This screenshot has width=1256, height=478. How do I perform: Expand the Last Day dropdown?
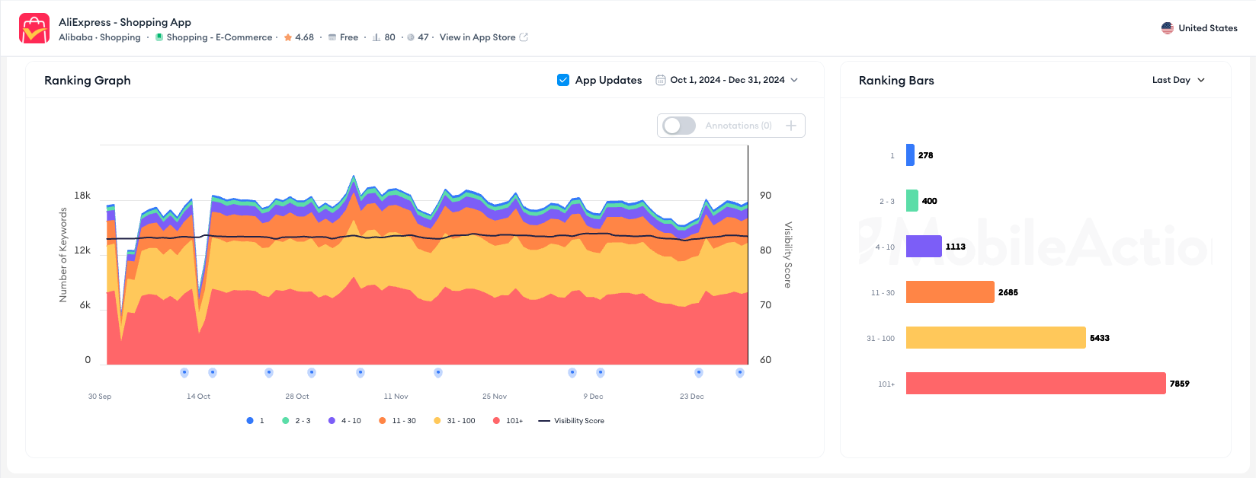click(1178, 80)
